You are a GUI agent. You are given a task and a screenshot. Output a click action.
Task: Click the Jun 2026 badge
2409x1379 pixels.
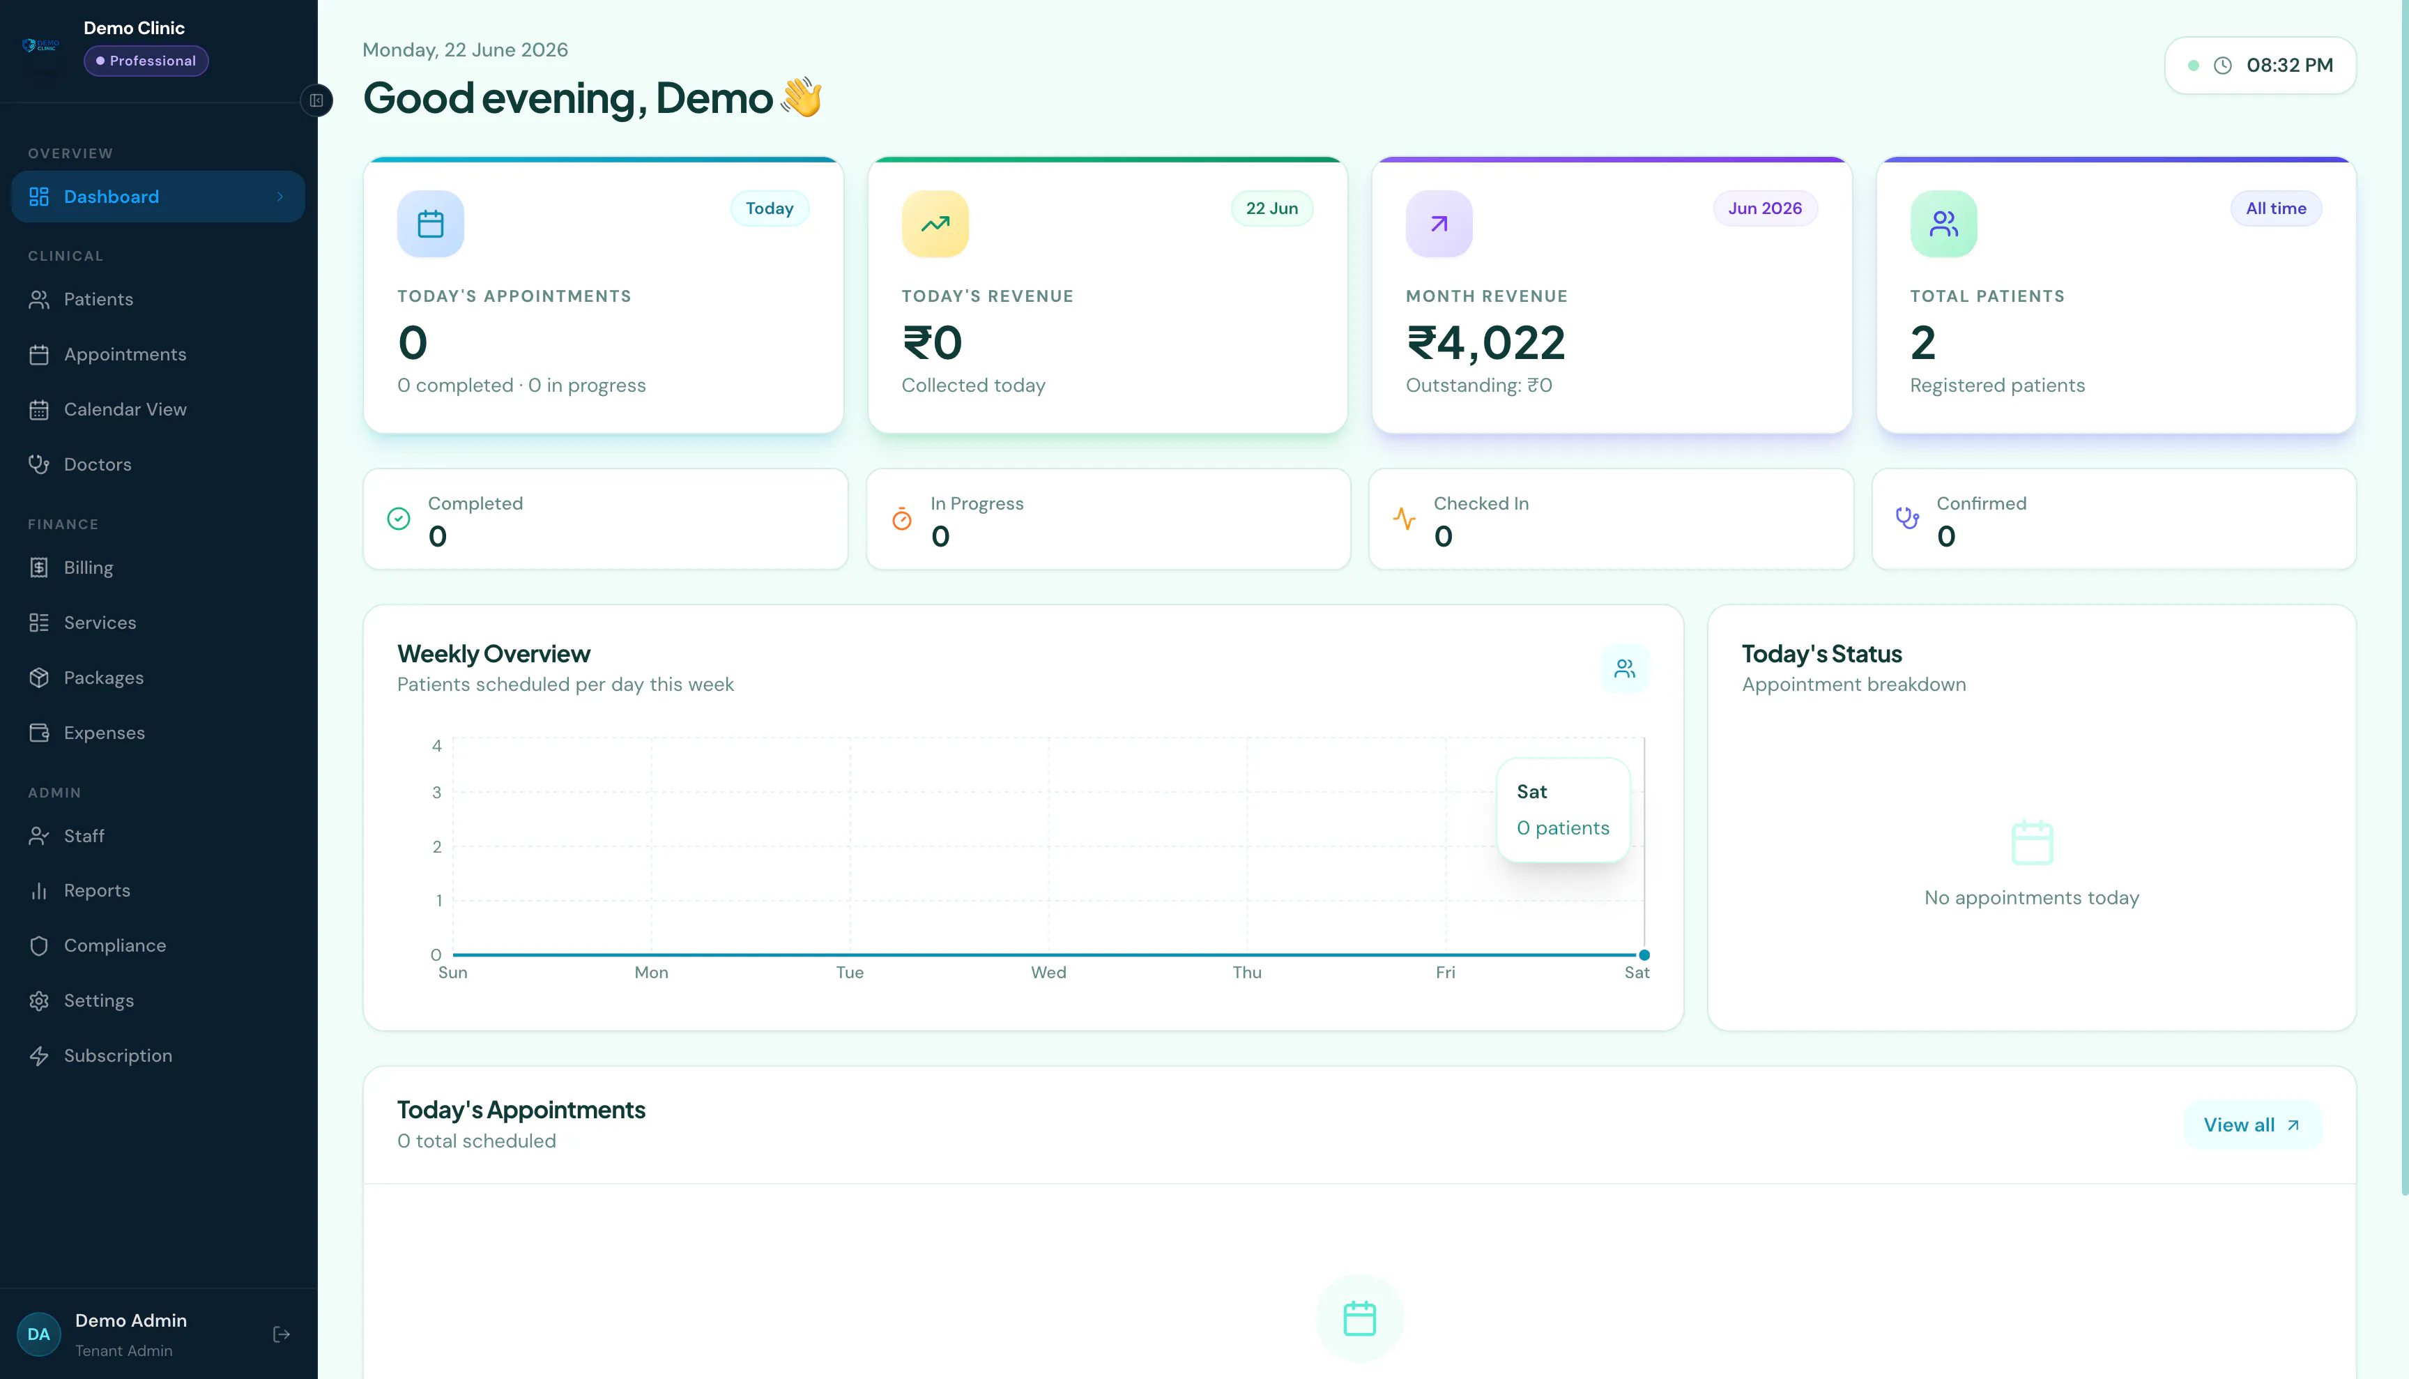click(1765, 208)
